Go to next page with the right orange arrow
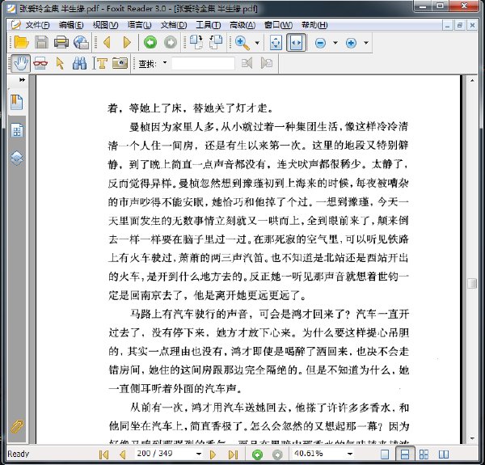The width and height of the screenshot is (485, 465). point(127,42)
